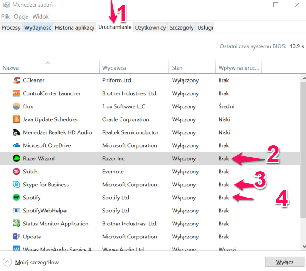Select the Status Monitor Application row
Viewport: 306px width, 271px height.
[56, 224]
